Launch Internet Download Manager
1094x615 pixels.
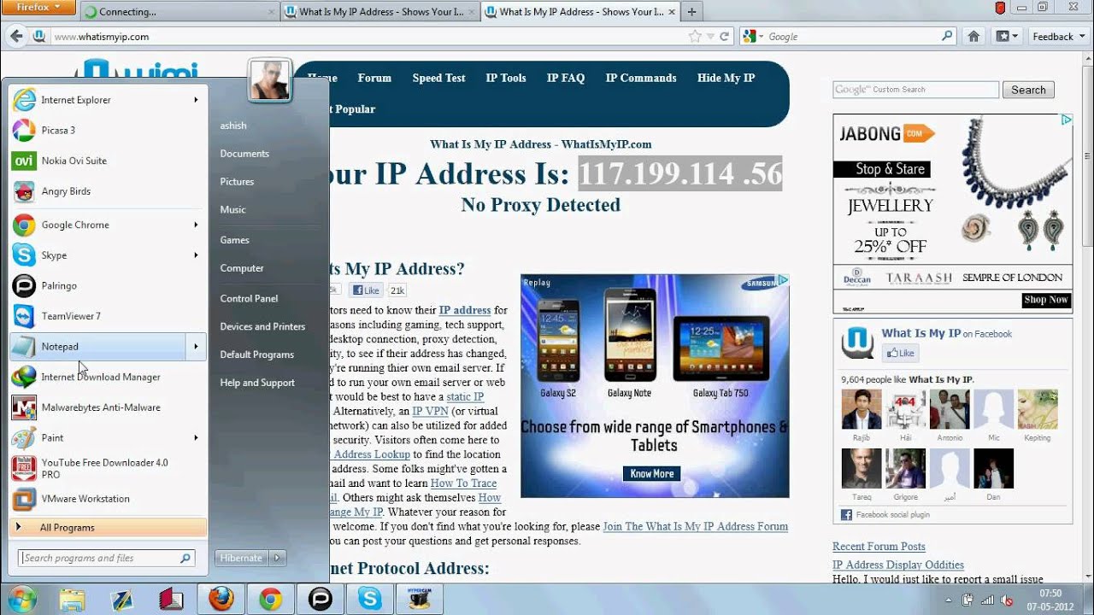pos(109,377)
